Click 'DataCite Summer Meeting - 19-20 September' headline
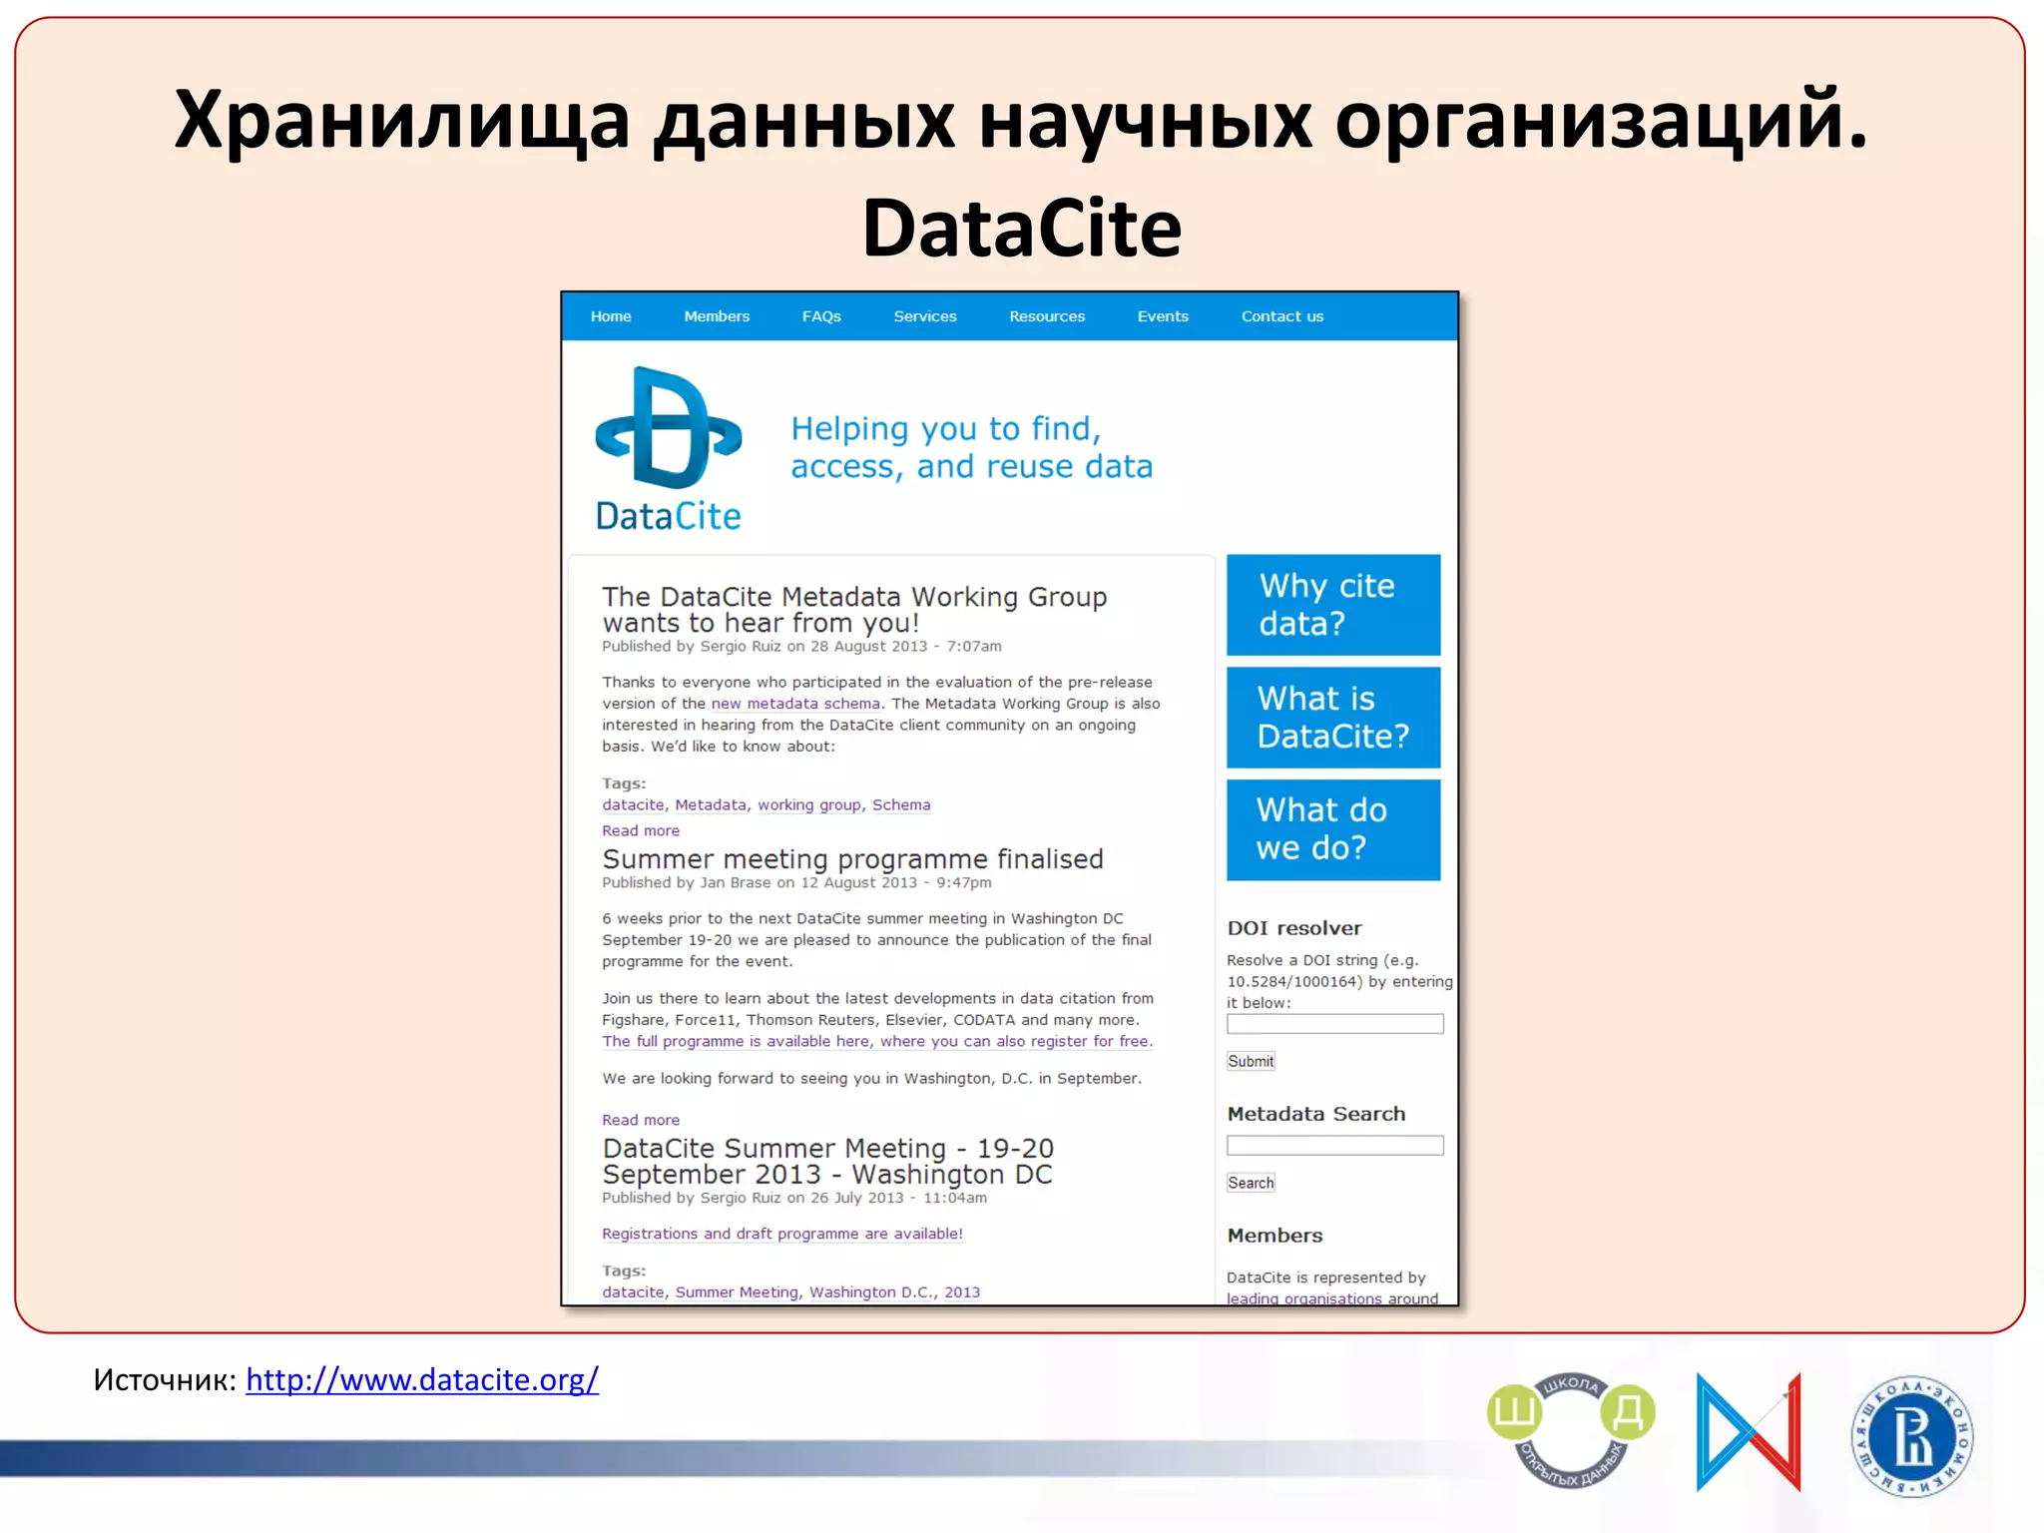 pyautogui.click(x=828, y=1162)
